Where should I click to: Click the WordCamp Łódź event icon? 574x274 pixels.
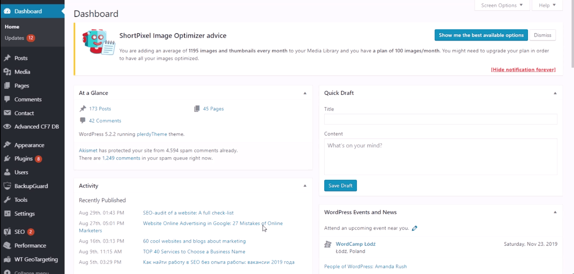click(328, 244)
